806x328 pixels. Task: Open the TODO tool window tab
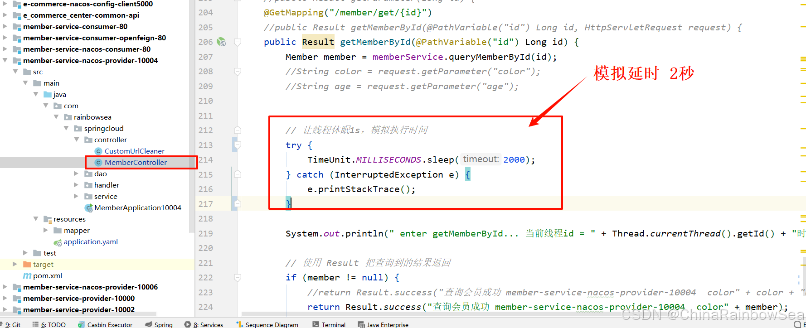tap(49, 324)
